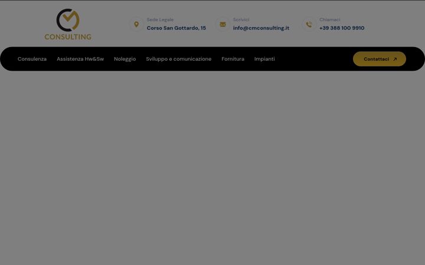This screenshot has width=425, height=265.
Task: Select Fornitura in the navigation bar
Action: tap(233, 59)
